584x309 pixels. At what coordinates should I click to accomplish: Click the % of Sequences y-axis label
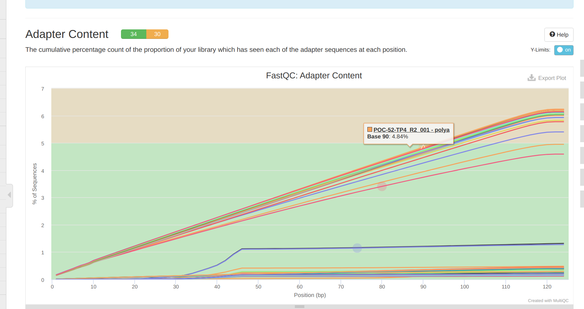(35, 184)
